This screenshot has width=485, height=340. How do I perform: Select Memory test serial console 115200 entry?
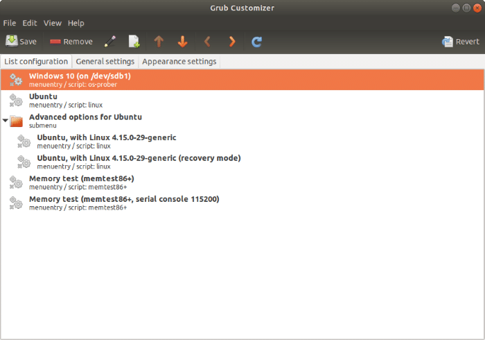pos(242,203)
